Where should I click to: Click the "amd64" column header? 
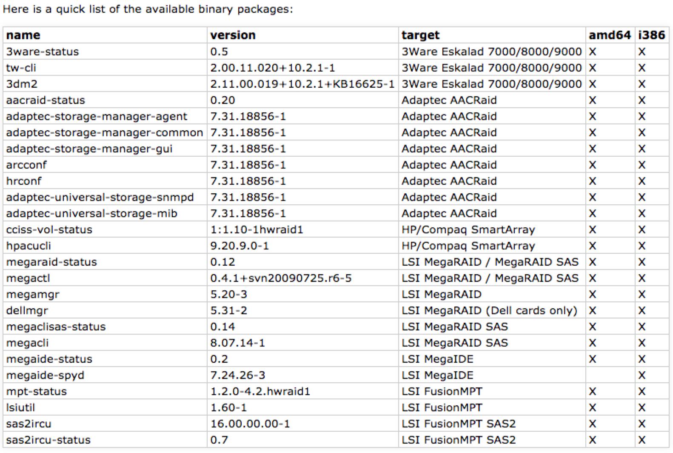point(610,35)
